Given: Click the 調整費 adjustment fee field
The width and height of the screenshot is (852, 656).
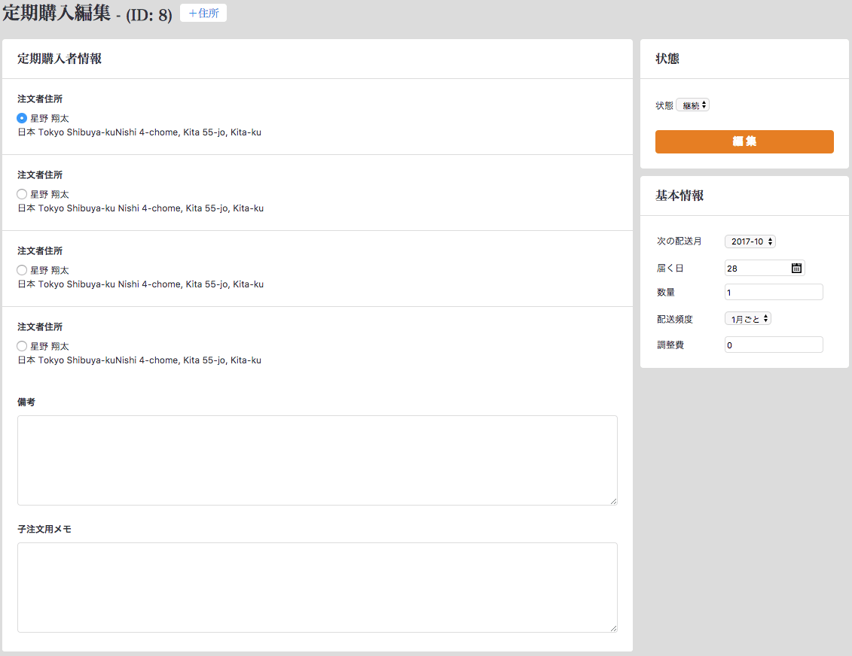Looking at the screenshot, I should [x=773, y=345].
